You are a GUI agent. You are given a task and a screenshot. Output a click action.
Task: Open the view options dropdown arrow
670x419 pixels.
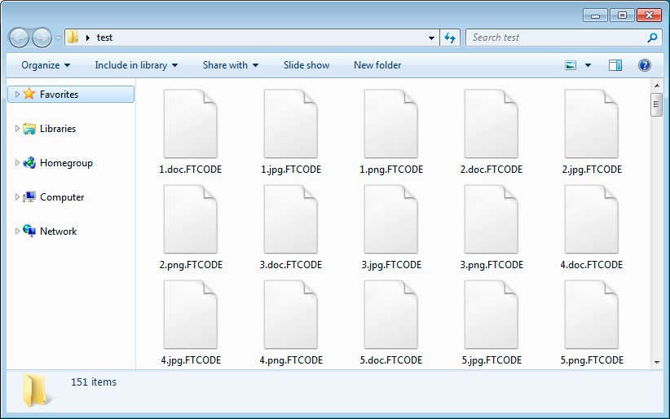point(588,65)
